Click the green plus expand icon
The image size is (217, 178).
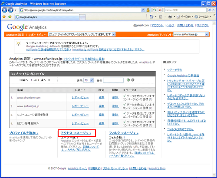tap(128, 80)
